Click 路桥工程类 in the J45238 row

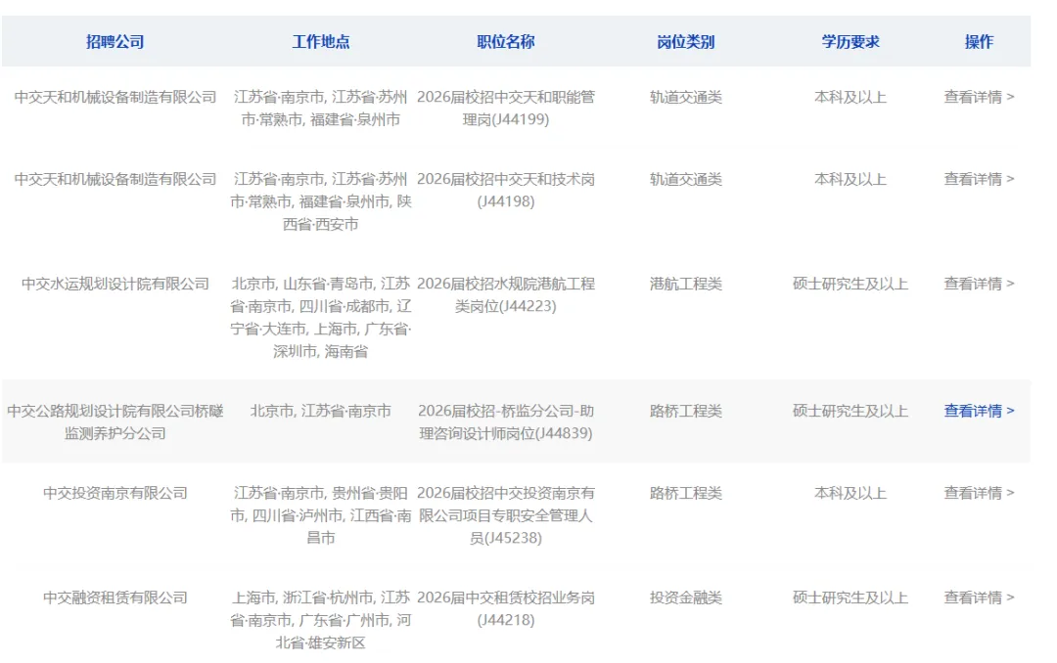tap(685, 493)
